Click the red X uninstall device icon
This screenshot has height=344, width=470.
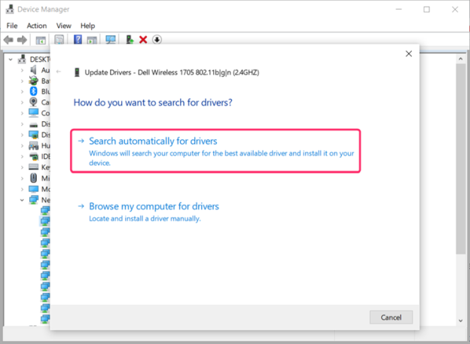click(143, 40)
